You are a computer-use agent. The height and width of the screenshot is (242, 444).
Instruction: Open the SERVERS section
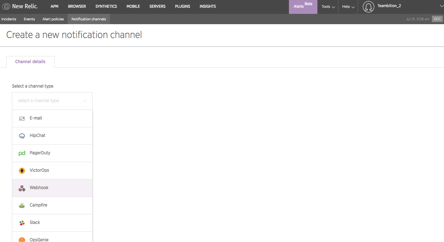[x=157, y=6]
